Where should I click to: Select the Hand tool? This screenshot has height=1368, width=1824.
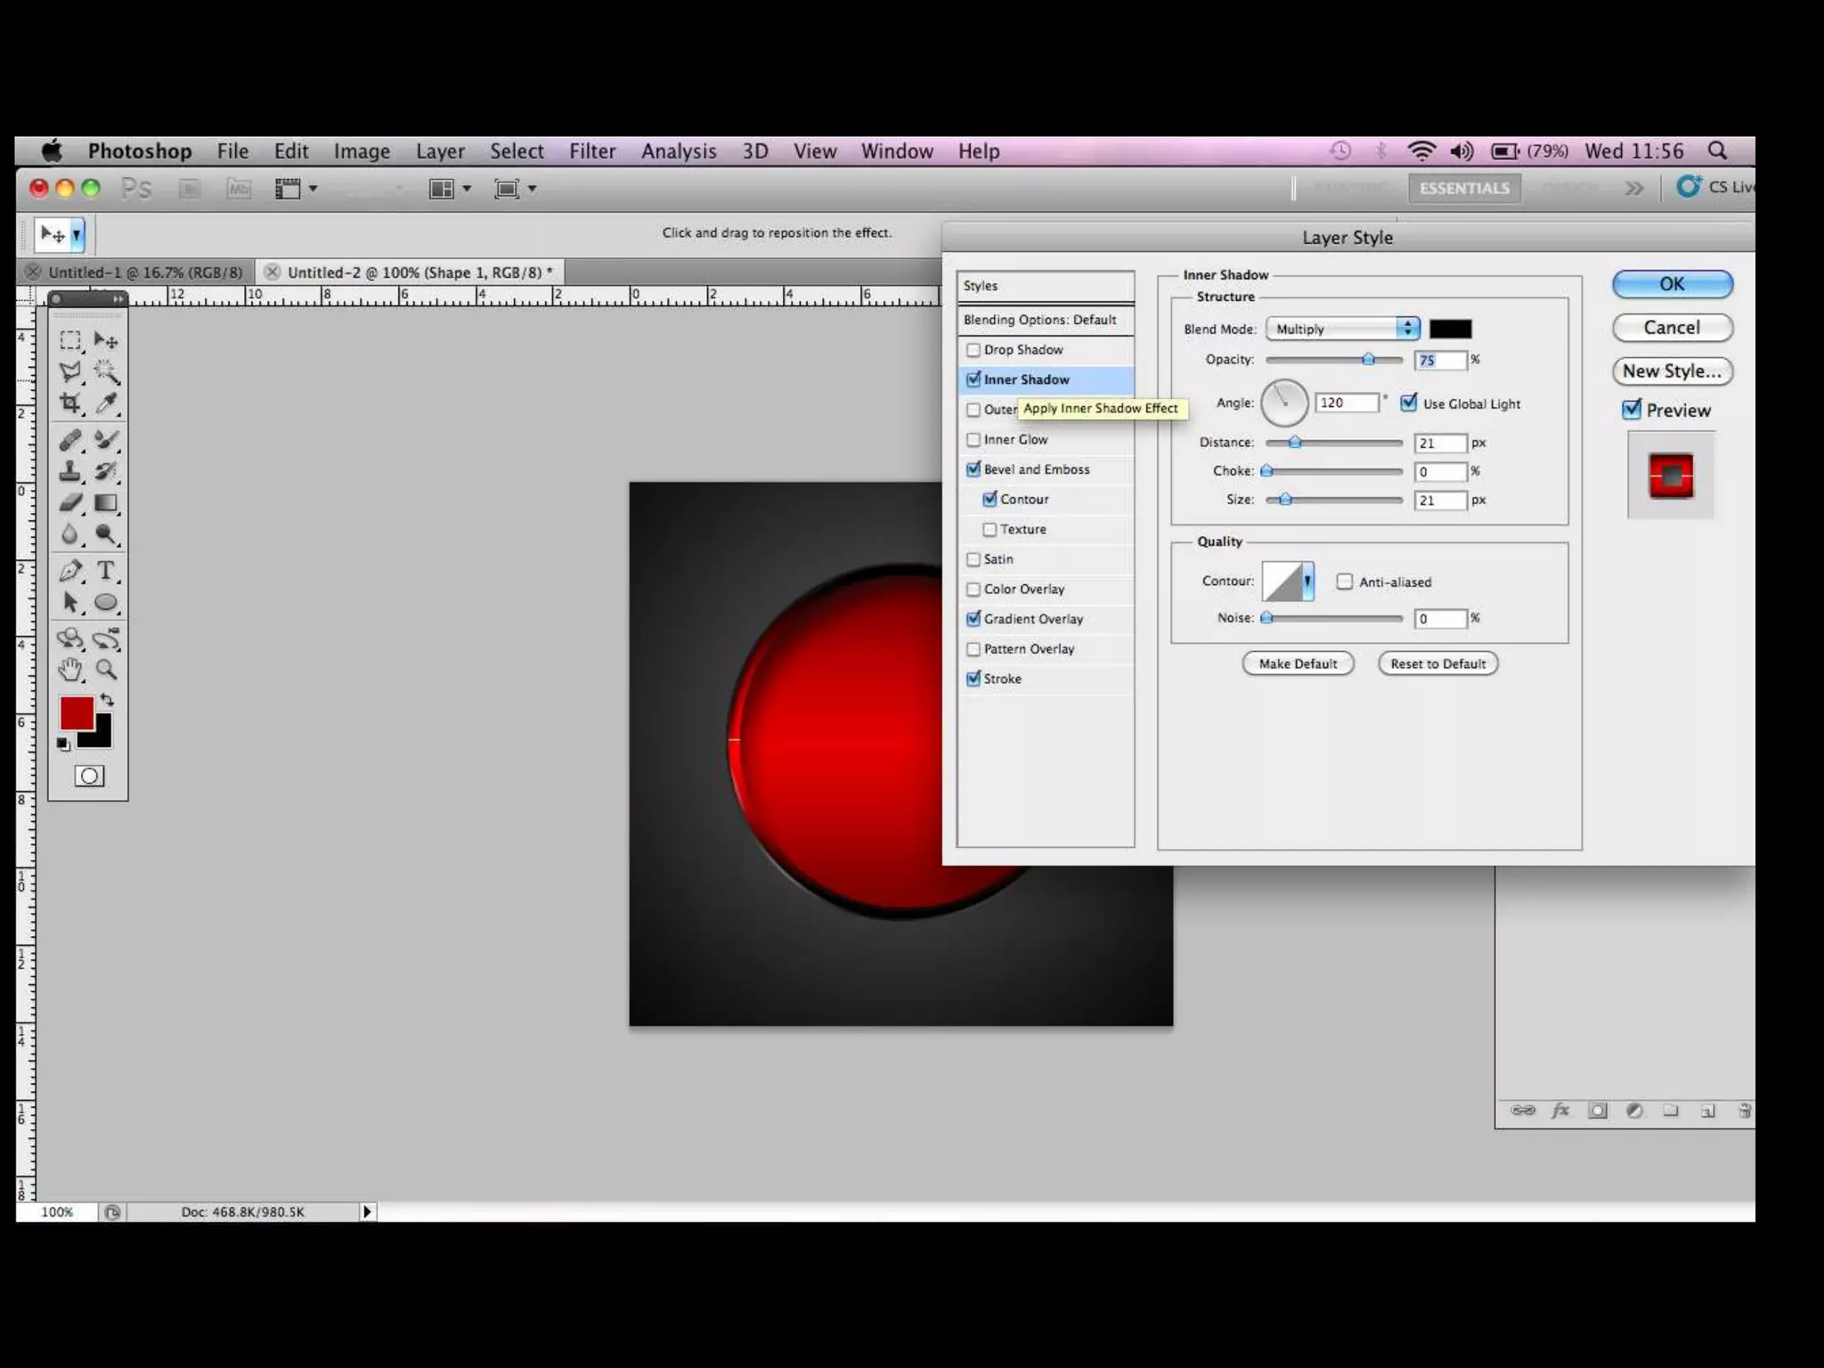pos(70,670)
